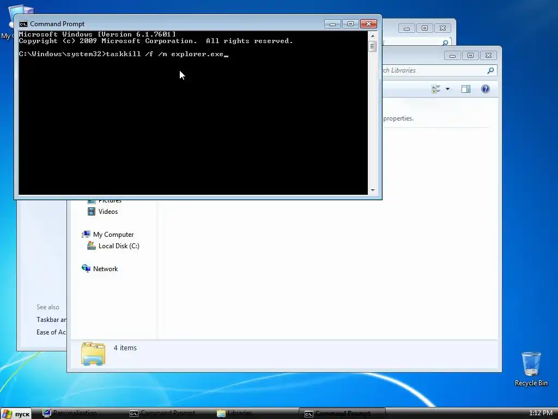Click the My Computer icon in sidebar
This screenshot has height=419, width=558.
click(86, 234)
